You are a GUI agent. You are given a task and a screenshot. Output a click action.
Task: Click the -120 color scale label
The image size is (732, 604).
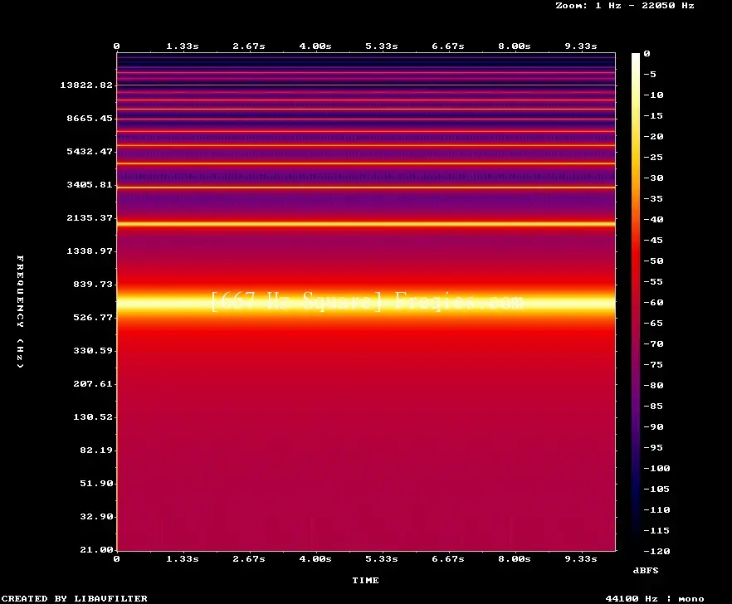click(656, 551)
